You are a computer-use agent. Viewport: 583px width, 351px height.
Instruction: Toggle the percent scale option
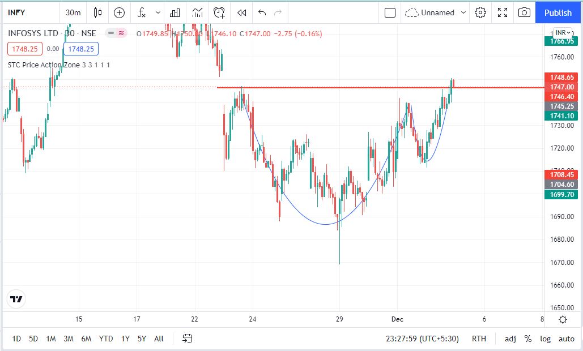point(528,339)
